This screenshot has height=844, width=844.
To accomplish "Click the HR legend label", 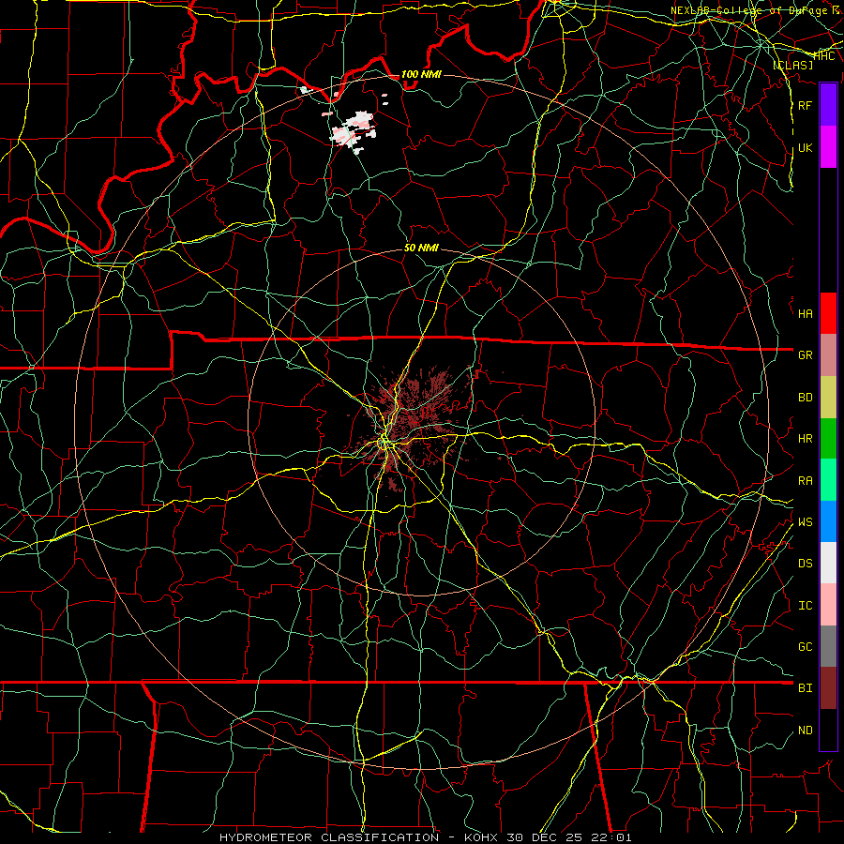I will click(x=806, y=438).
